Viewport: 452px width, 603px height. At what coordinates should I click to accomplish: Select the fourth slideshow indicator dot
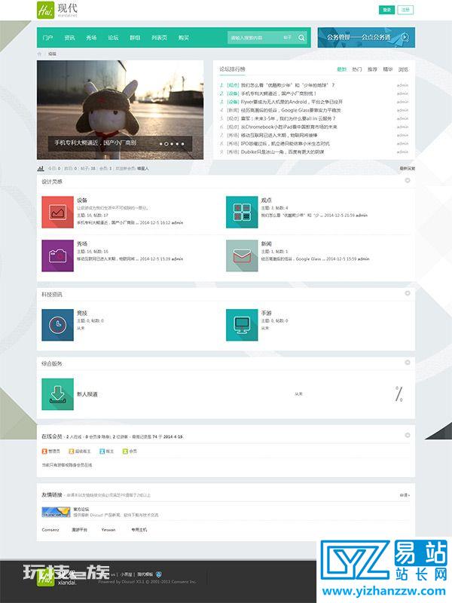[177, 144]
